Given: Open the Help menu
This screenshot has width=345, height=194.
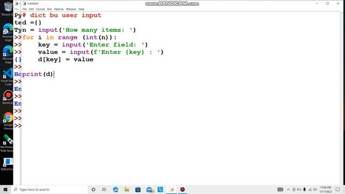Looking at the screenshot, I should pyautogui.click(x=81, y=9).
